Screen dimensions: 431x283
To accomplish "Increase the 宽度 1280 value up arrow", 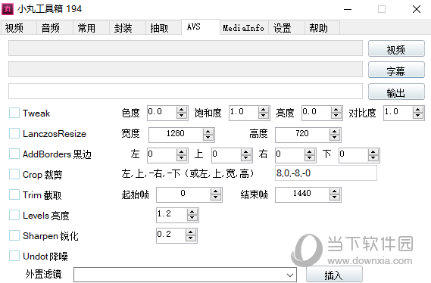I will [208, 132].
